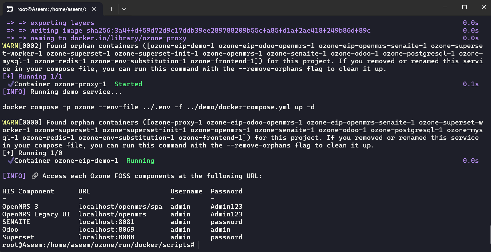Image resolution: width=491 pixels, height=252 pixels.
Task: Open the Superset localhost:8088 URL
Action: pos(106,237)
